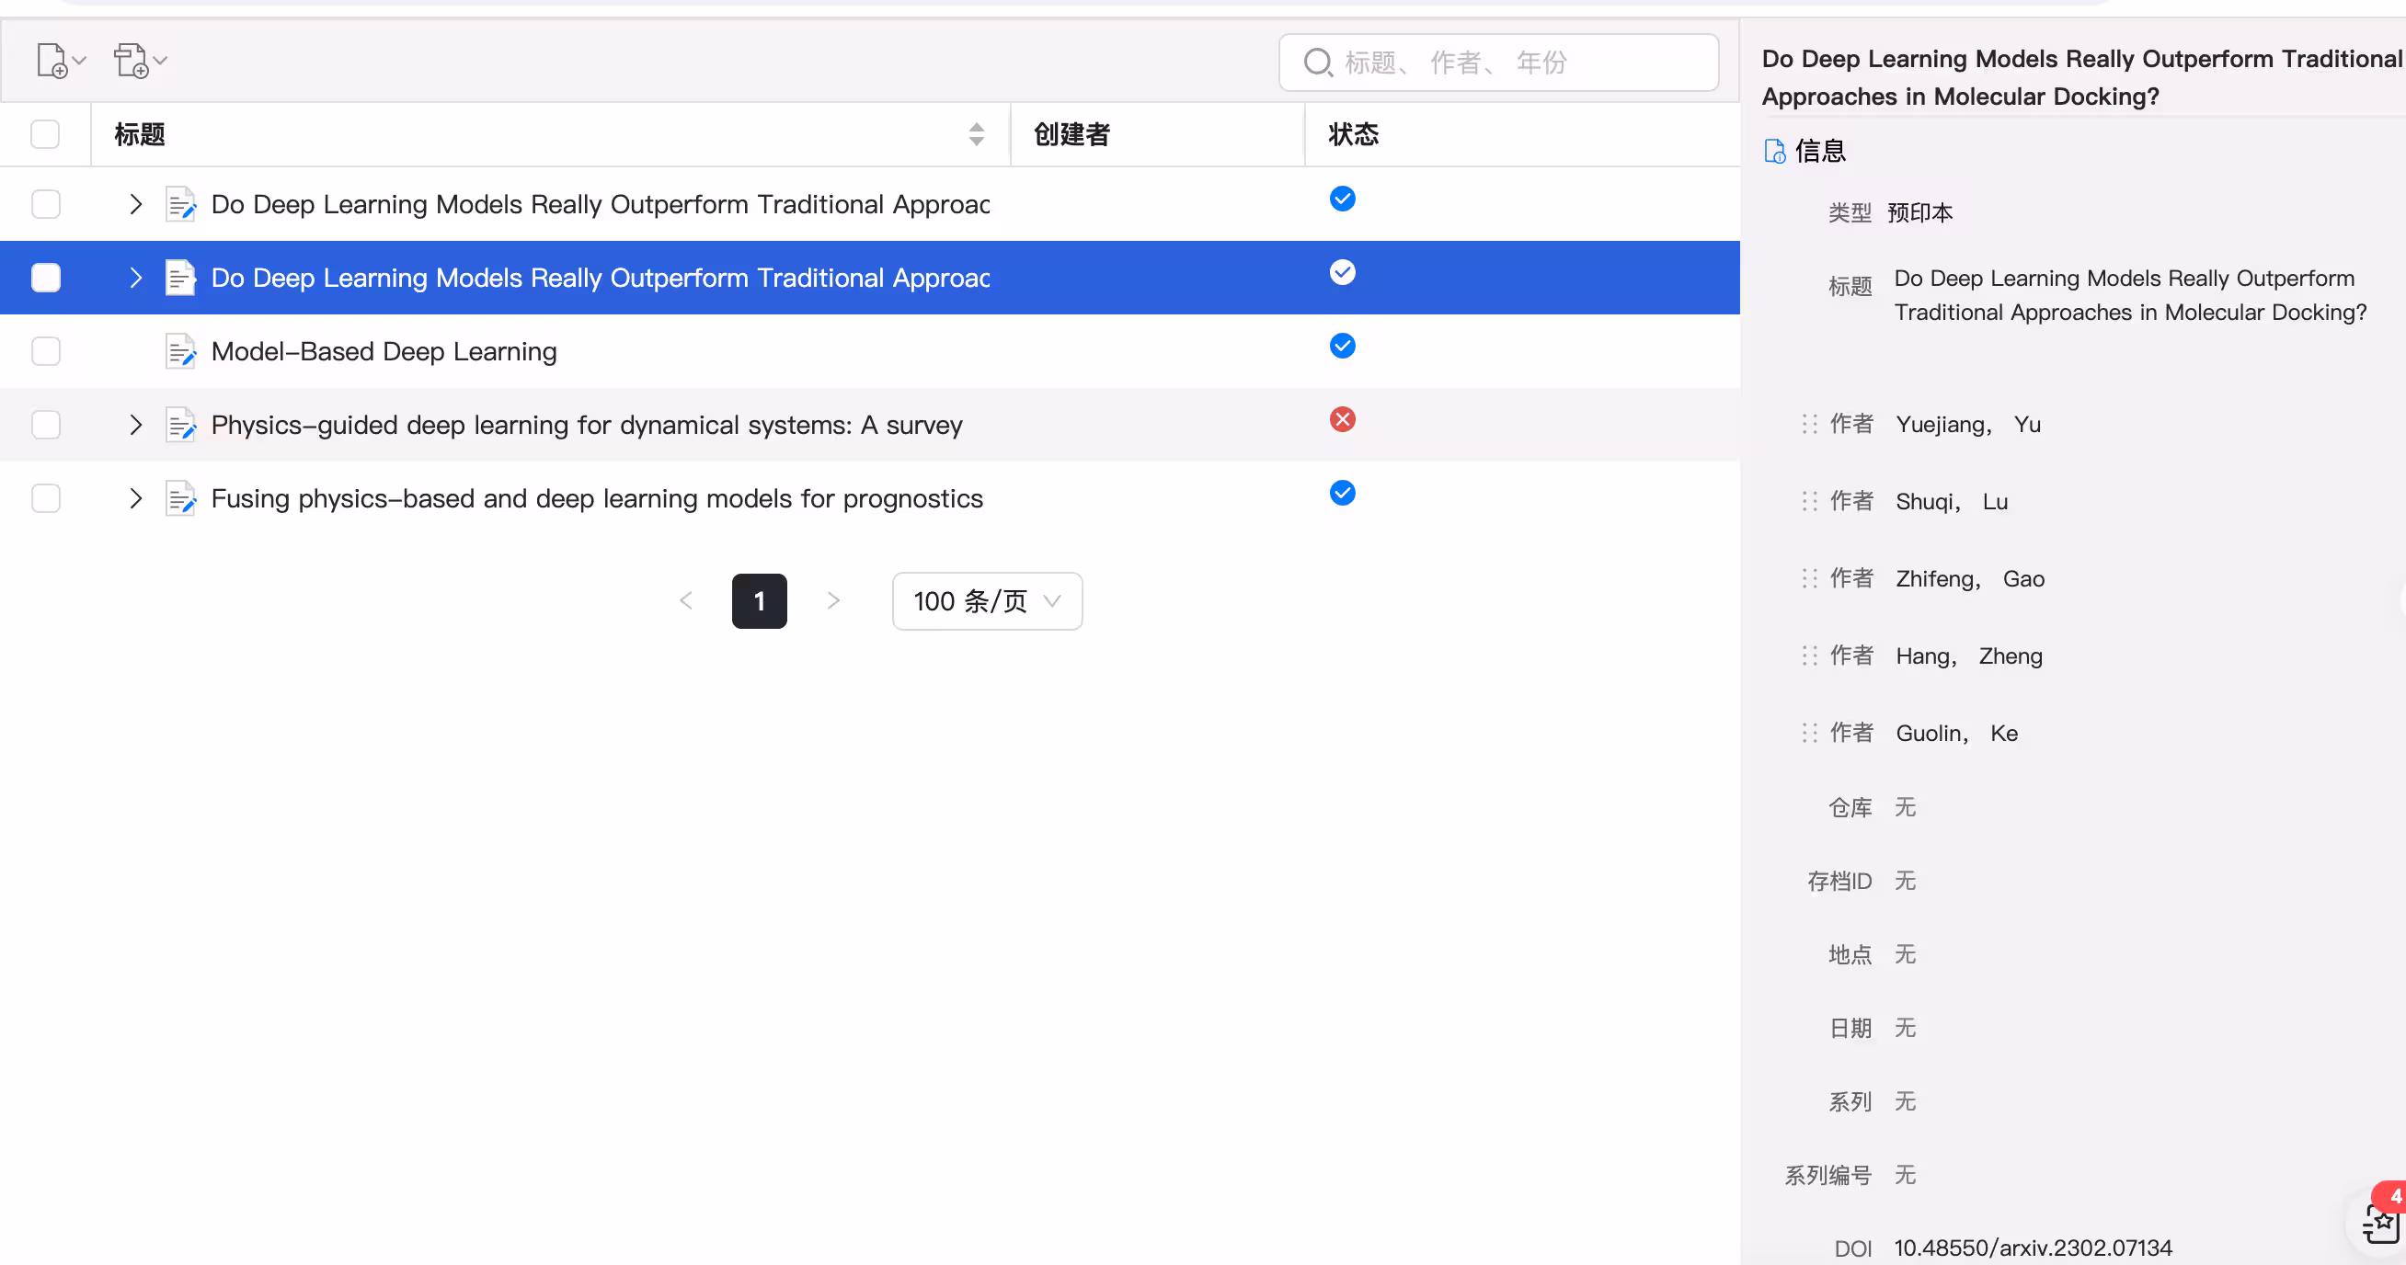The image size is (2406, 1265).
Task: Check the checkbox for Physics-guided deep learning survey
Action: point(45,424)
